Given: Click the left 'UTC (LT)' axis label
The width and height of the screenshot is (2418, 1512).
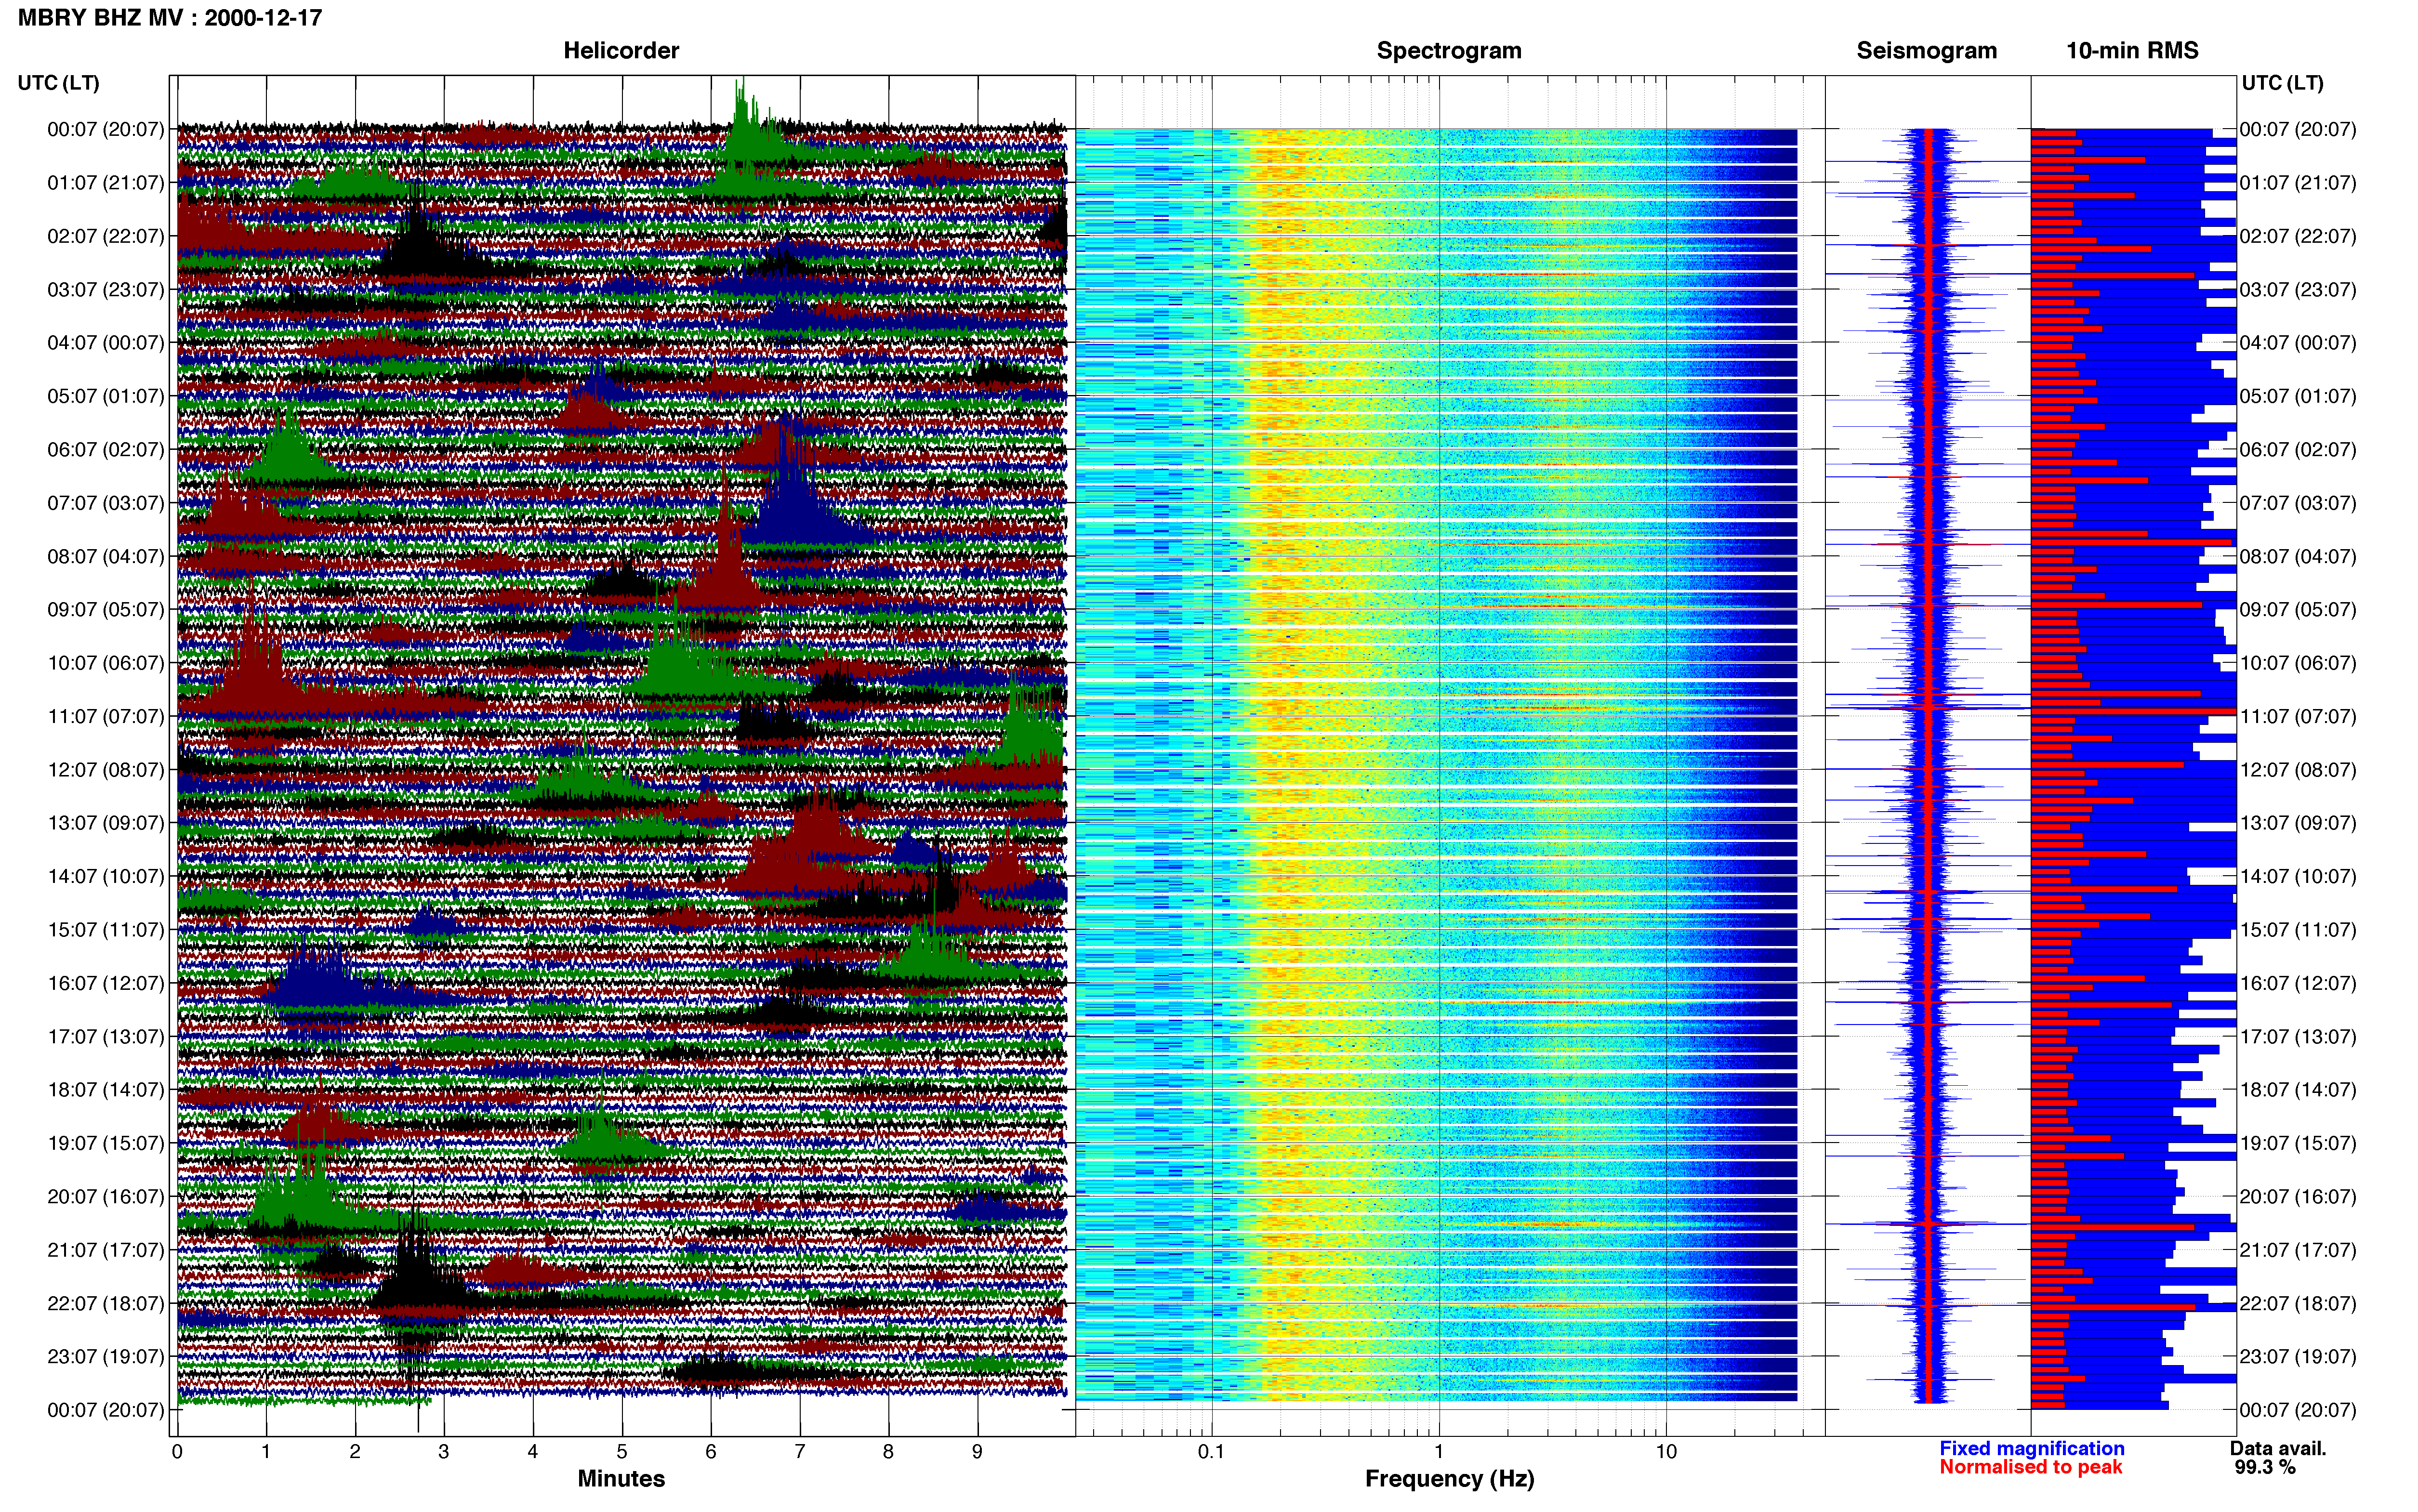Looking at the screenshot, I should coord(59,83).
